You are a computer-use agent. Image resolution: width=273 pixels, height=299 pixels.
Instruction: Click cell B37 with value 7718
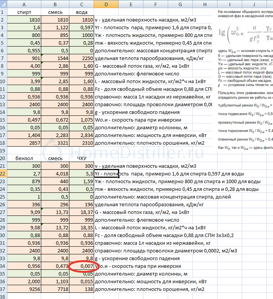pyautogui.click(x=55, y=289)
